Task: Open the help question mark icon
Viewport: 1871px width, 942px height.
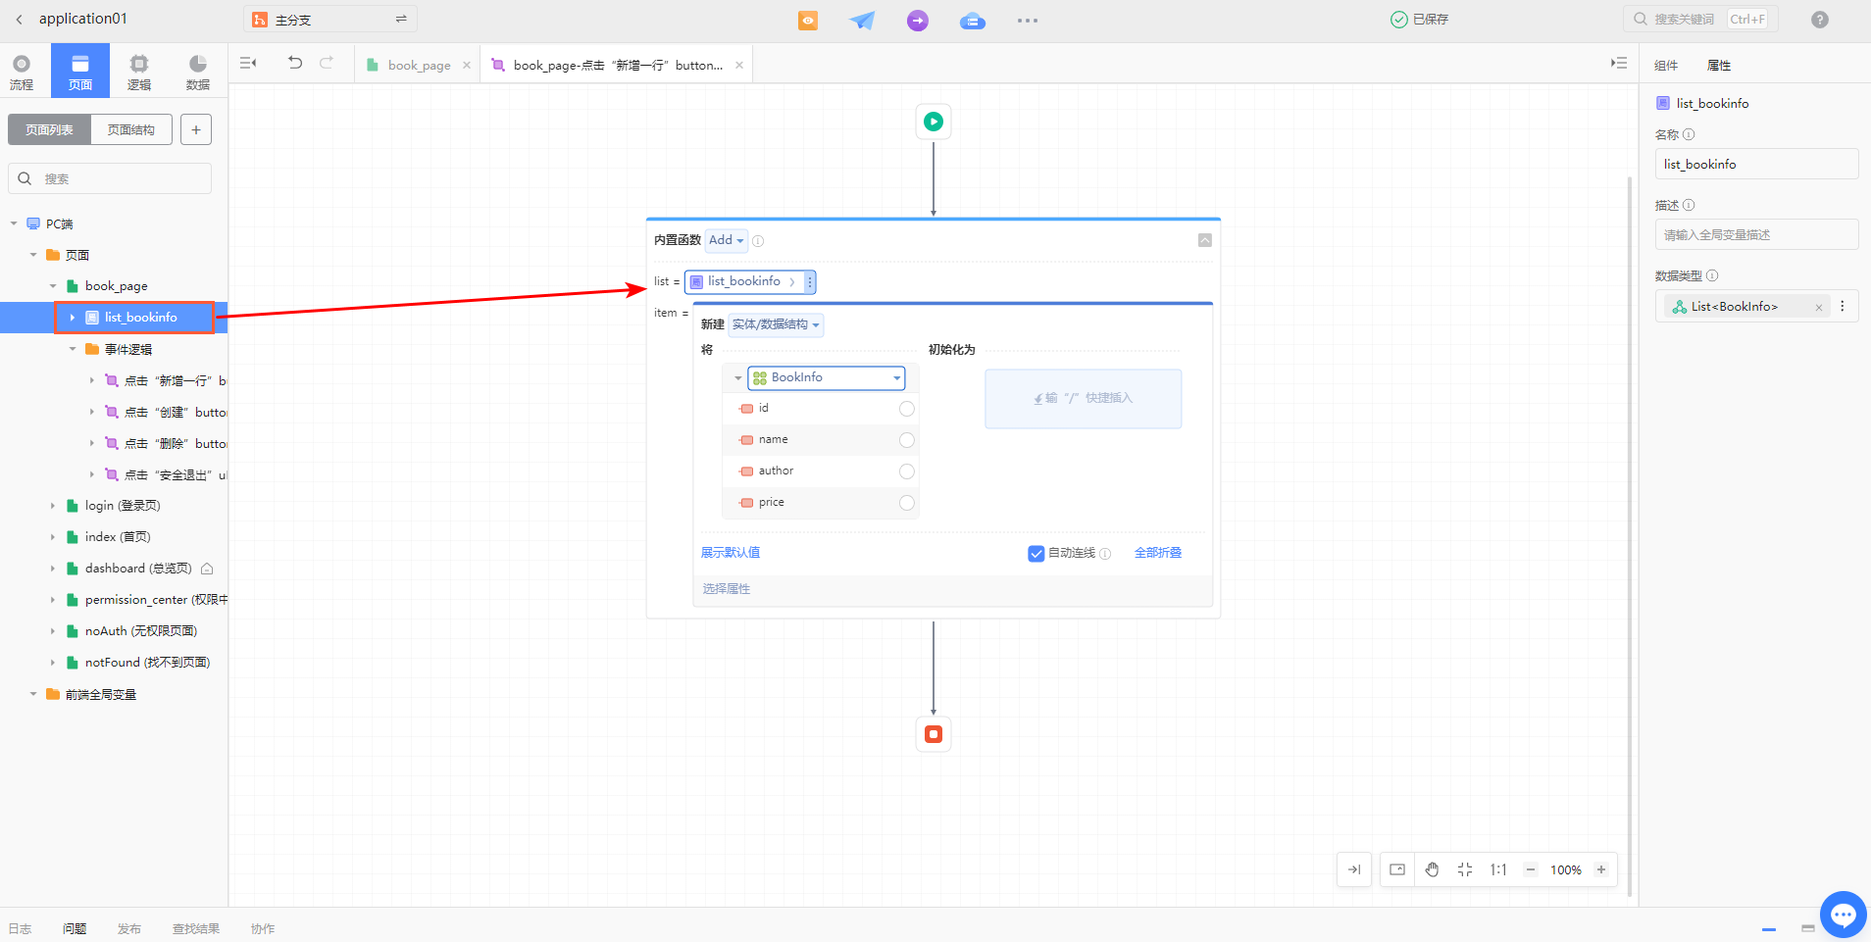Action: [1820, 20]
